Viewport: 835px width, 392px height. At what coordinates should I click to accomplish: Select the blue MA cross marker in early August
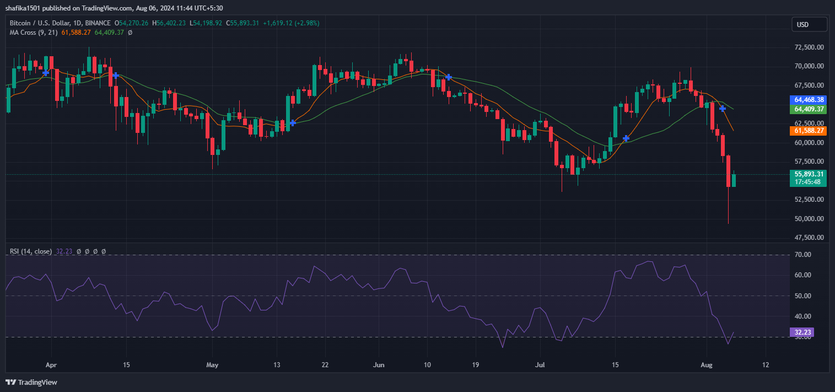coord(723,109)
